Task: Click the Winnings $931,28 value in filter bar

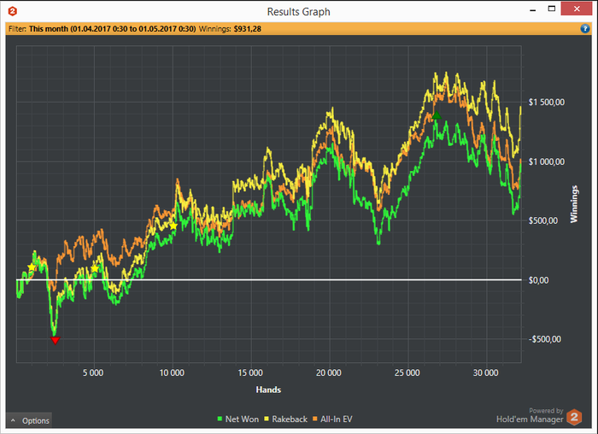Action: pyautogui.click(x=248, y=29)
